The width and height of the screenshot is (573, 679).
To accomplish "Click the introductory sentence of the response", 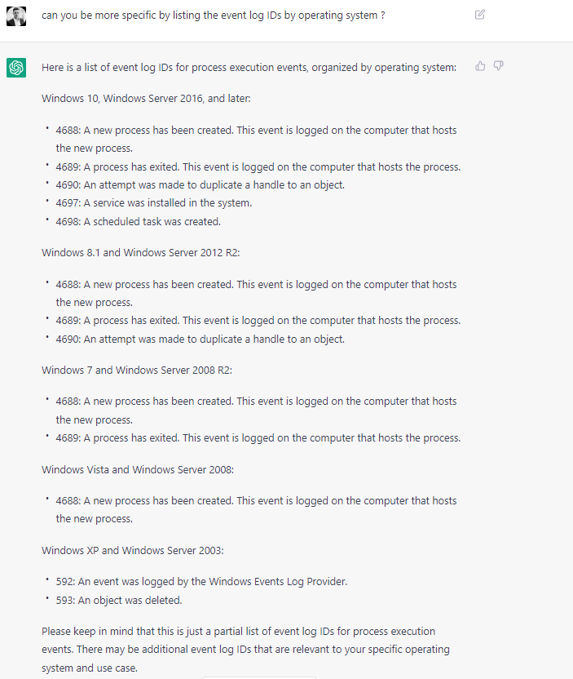I will click(245, 67).
